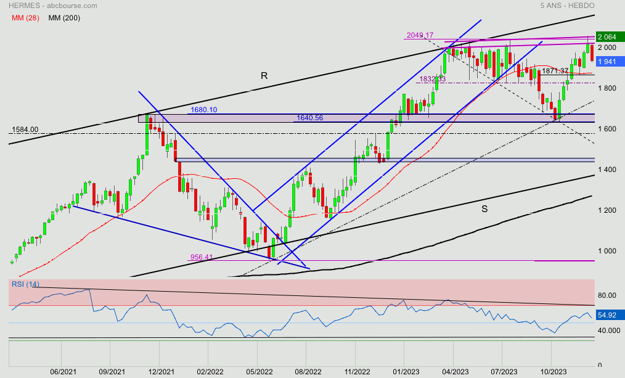The height and width of the screenshot is (378, 625).
Task: Click the "2 000" price axis label
Action: [x=607, y=47]
